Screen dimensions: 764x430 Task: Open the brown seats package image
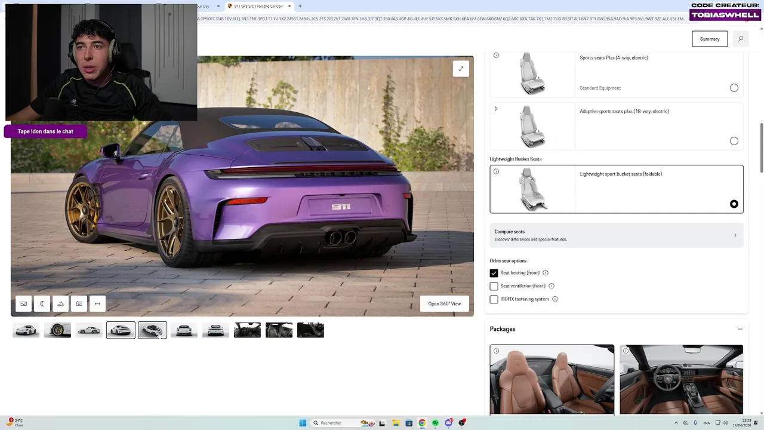click(552, 379)
